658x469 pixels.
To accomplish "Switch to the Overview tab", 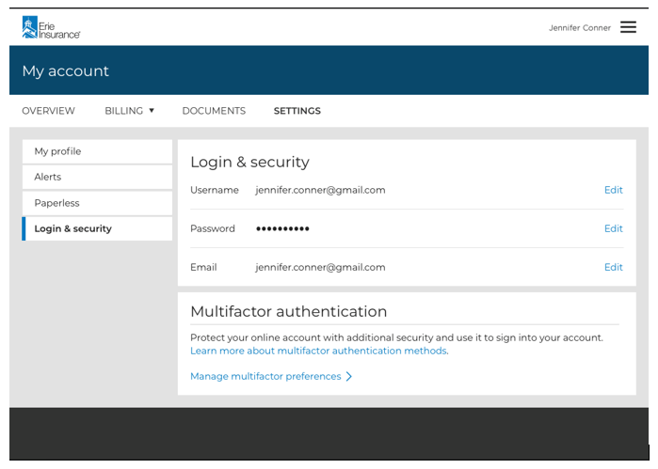I will (x=48, y=111).
